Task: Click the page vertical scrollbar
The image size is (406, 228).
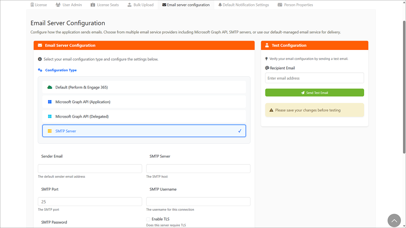Action: tap(404, 87)
